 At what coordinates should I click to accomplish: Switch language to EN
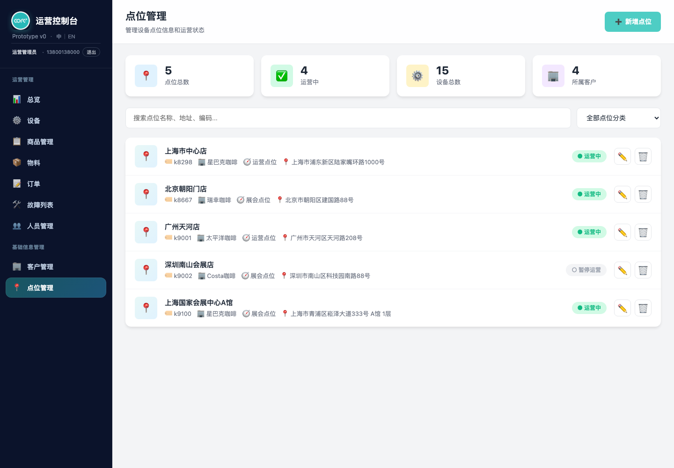[72, 37]
